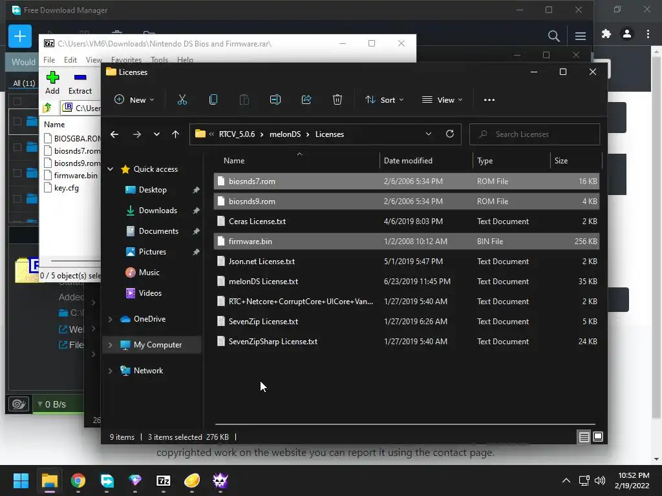Expand the Network tree node
The height and width of the screenshot is (496, 662).
[x=110, y=371]
